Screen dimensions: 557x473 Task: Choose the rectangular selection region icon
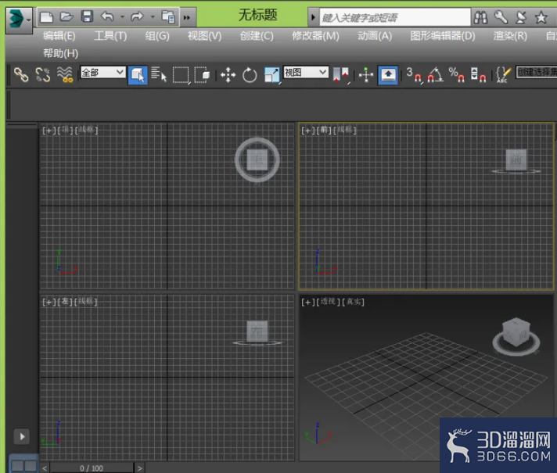[181, 75]
